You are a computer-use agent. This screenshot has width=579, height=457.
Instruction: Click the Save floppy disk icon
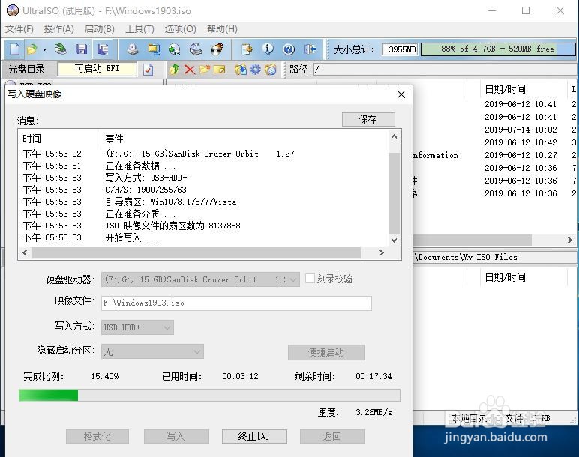coord(82,49)
